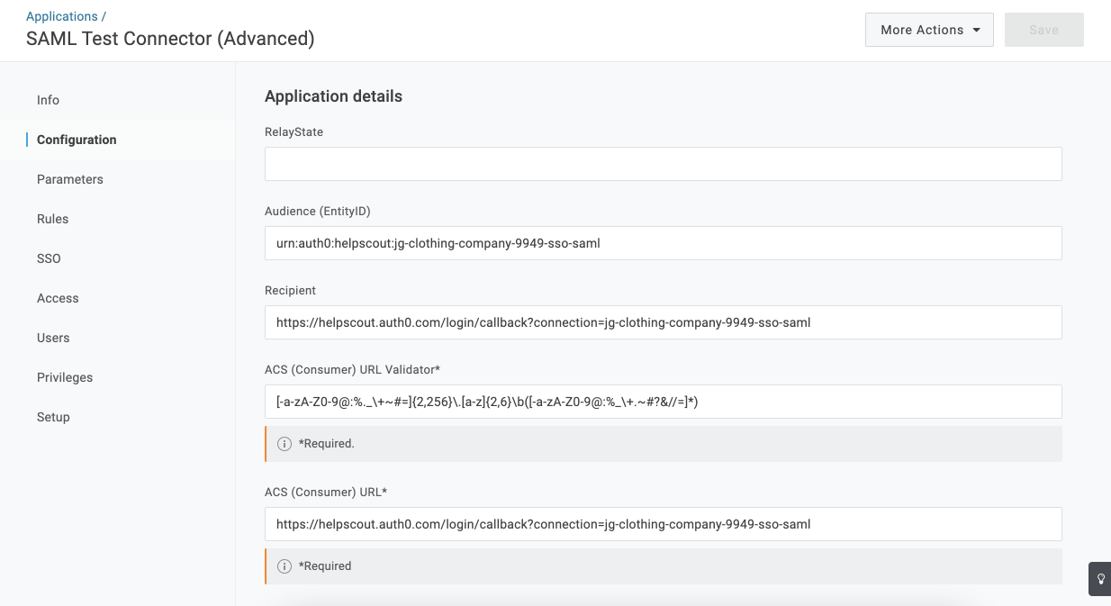View the Users tab
1111x606 pixels.
point(53,338)
